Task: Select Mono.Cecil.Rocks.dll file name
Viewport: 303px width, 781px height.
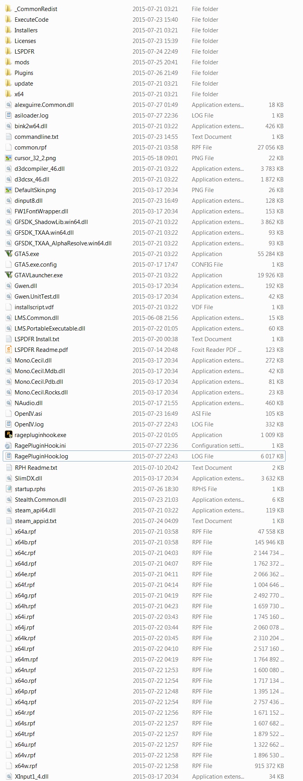Action: pos(41,392)
